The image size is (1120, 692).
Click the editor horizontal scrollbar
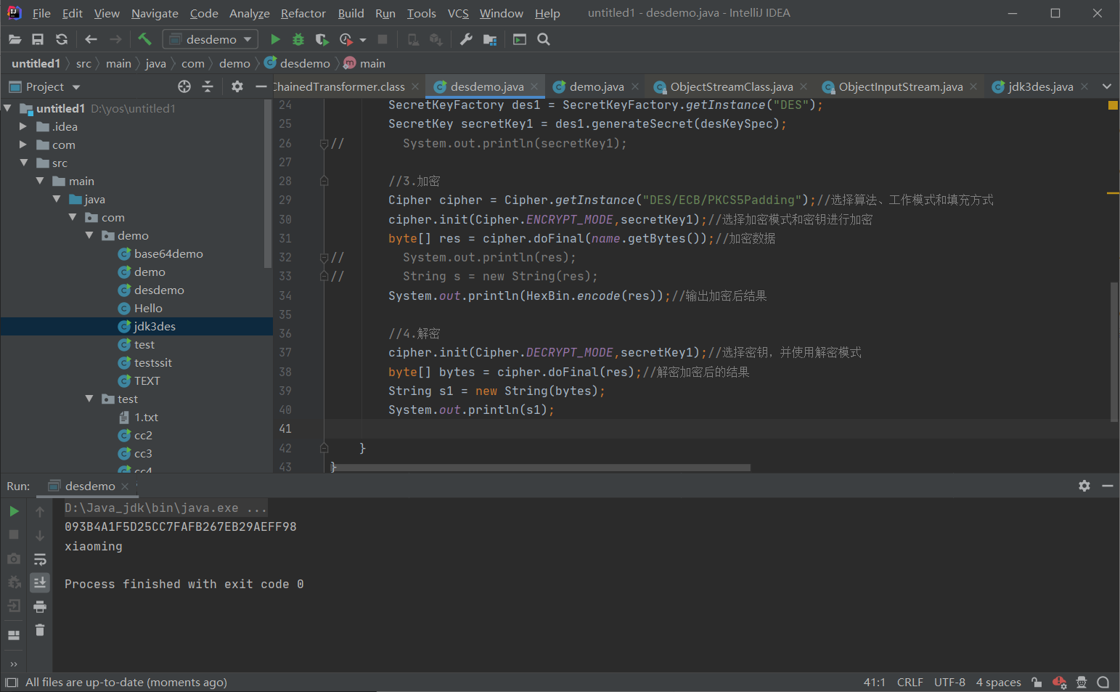tap(541, 468)
